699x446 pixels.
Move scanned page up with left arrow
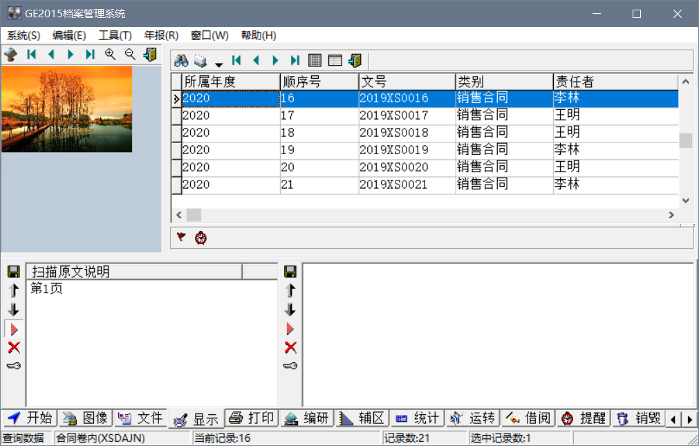(x=14, y=290)
